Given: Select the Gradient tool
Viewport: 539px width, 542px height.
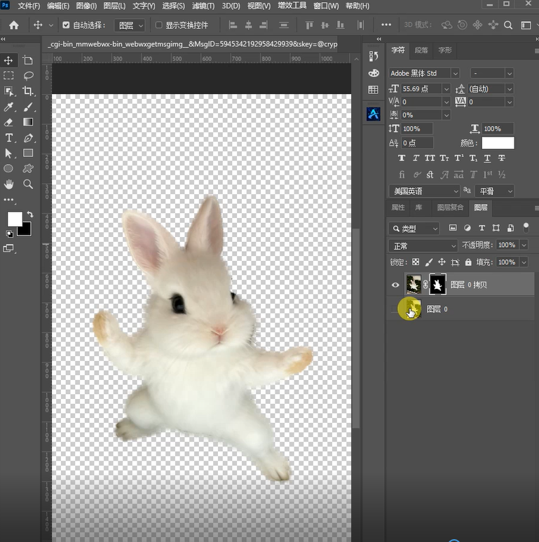Looking at the screenshot, I should 28,122.
